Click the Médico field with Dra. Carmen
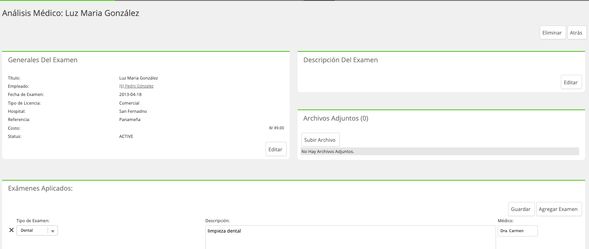 point(518,231)
